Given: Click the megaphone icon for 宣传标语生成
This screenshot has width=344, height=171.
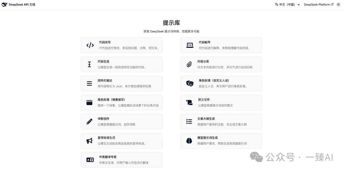Looking at the screenshot, I should pyautogui.click(x=89, y=141).
